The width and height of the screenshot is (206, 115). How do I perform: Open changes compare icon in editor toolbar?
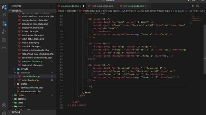(193, 6)
